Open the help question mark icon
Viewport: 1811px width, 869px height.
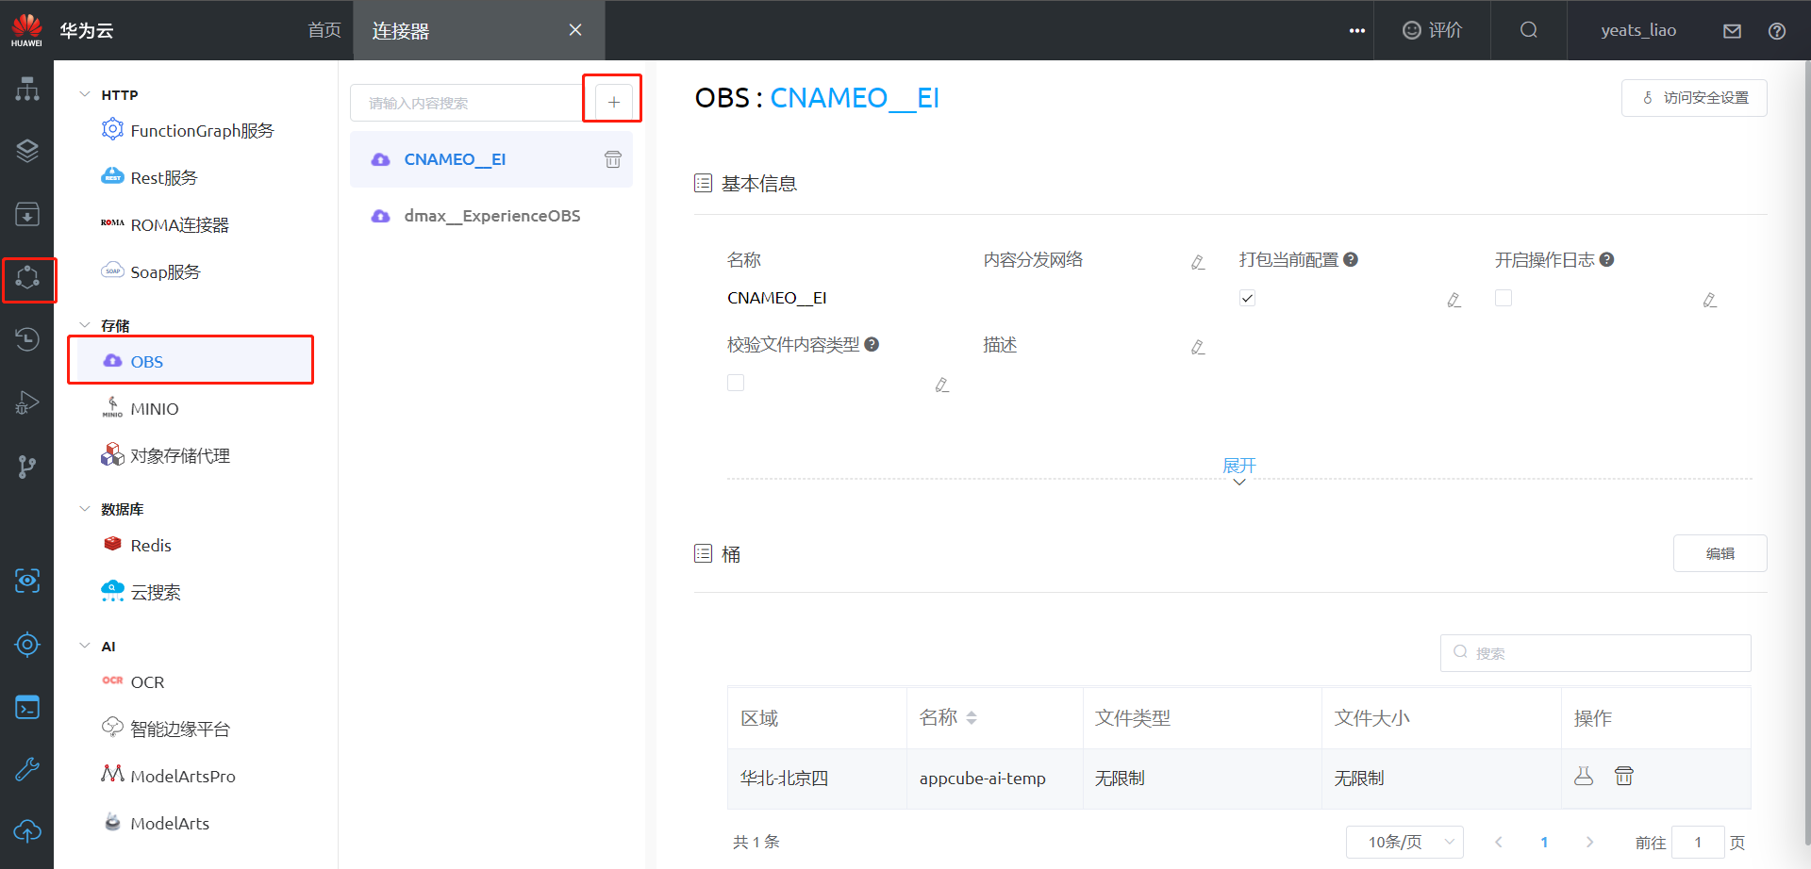[1777, 30]
